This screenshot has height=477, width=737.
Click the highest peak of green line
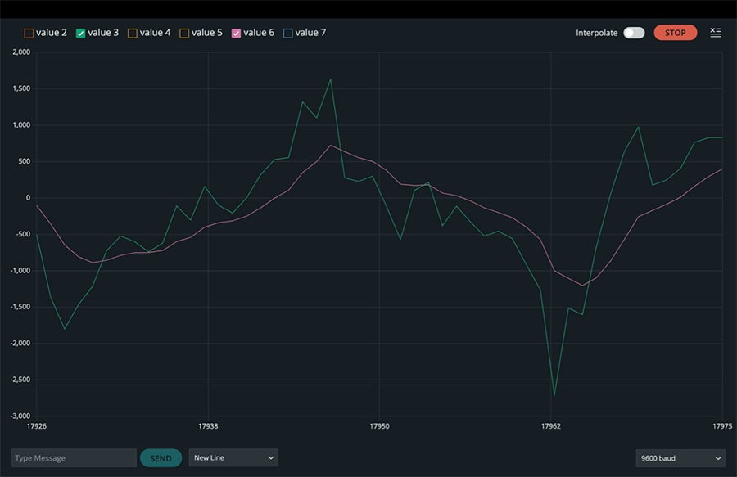pyautogui.click(x=330, y=79)
